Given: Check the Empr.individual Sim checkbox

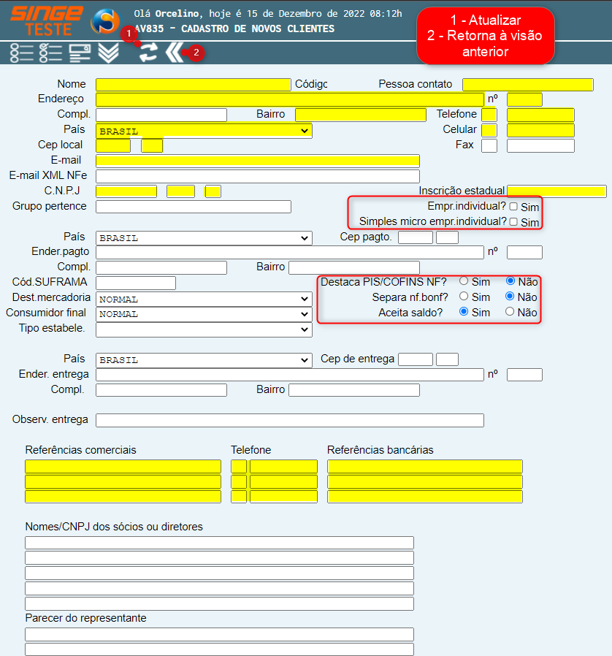Looking at the screenshot, I should [513, 207].
